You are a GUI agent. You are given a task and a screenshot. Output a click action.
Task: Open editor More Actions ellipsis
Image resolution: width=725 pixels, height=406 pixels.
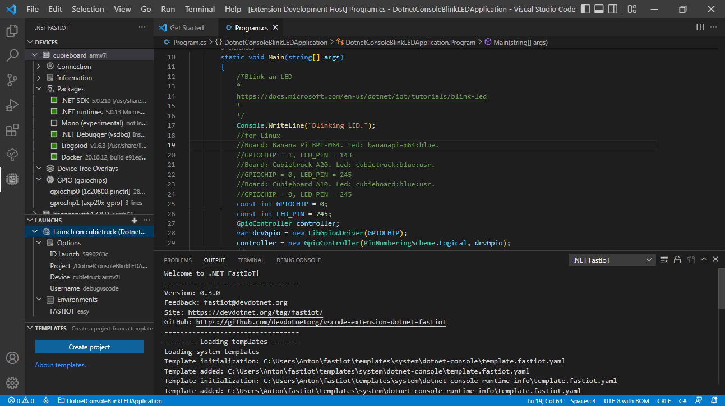click(x=714, y=27)
